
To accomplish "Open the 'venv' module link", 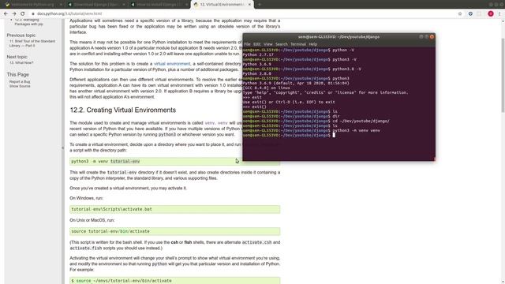I will (x=210, y=123).
